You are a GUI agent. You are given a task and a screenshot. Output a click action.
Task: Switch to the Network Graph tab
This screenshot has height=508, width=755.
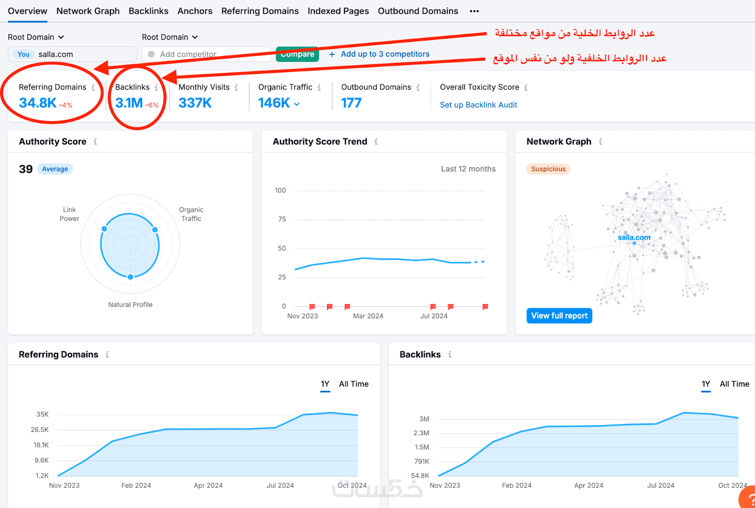88,11
